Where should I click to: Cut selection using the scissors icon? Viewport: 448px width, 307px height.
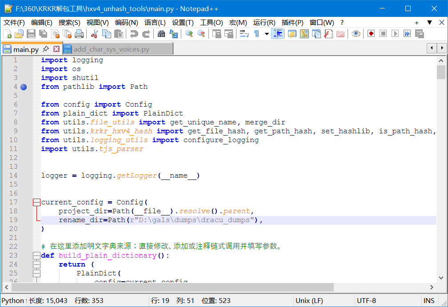coord(94,34)
